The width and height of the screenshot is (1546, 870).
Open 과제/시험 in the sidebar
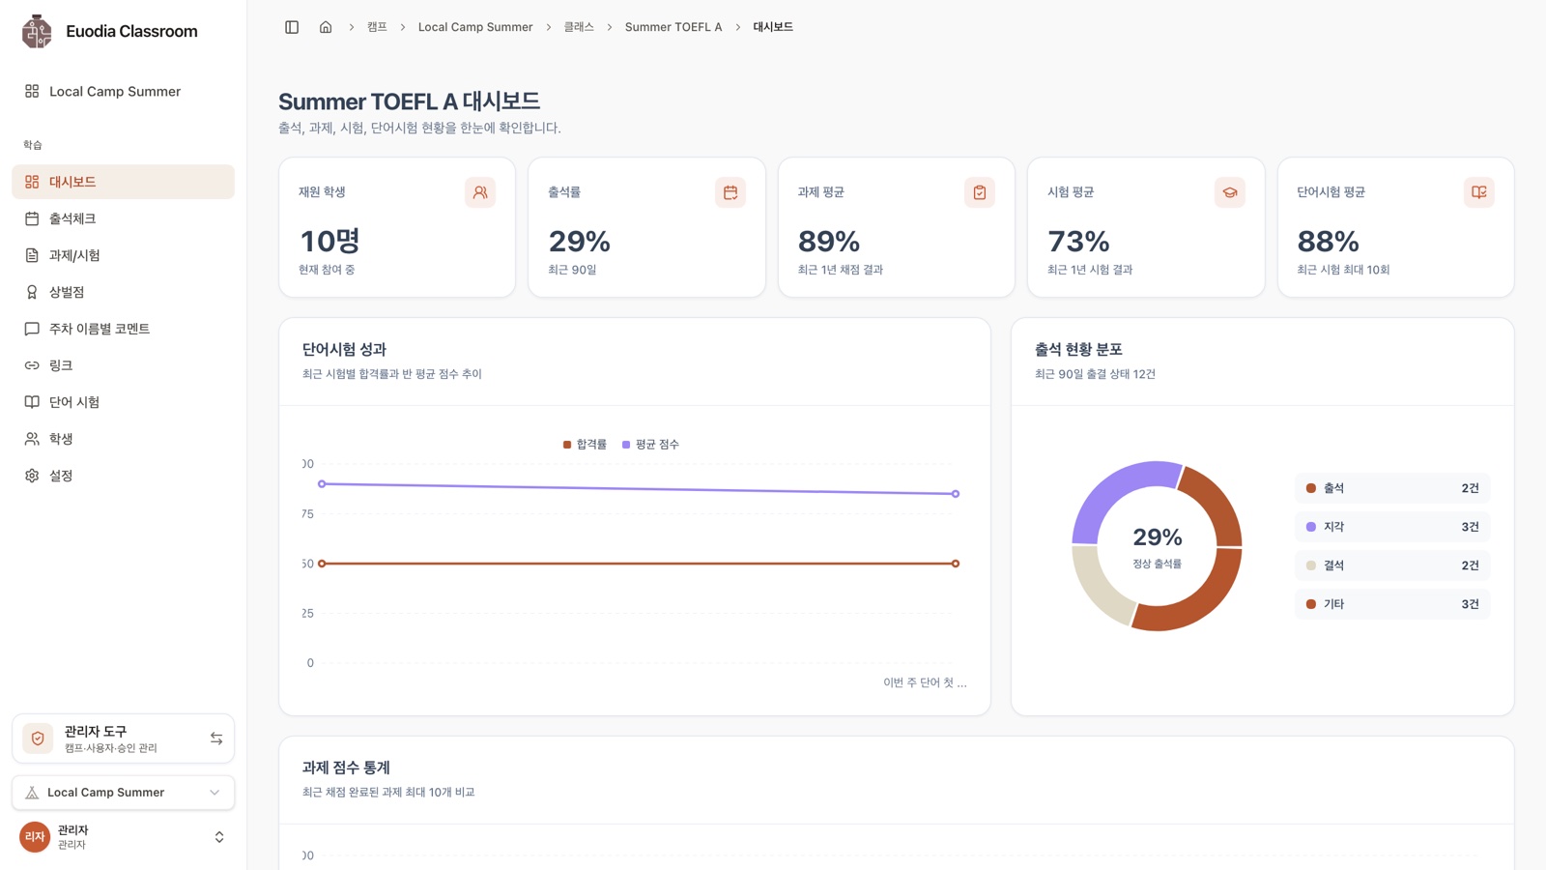123,255
